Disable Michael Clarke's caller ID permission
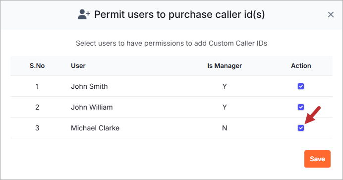The image size is (343, 180). tap(301, 128)
